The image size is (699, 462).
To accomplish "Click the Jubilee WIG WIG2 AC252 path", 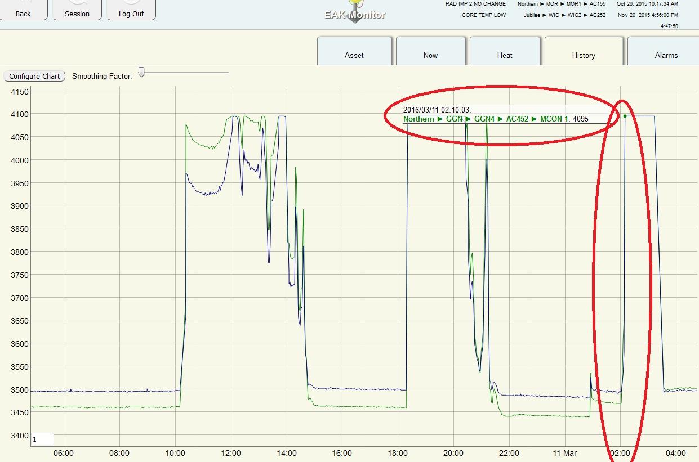I will (x=565, y=15).
